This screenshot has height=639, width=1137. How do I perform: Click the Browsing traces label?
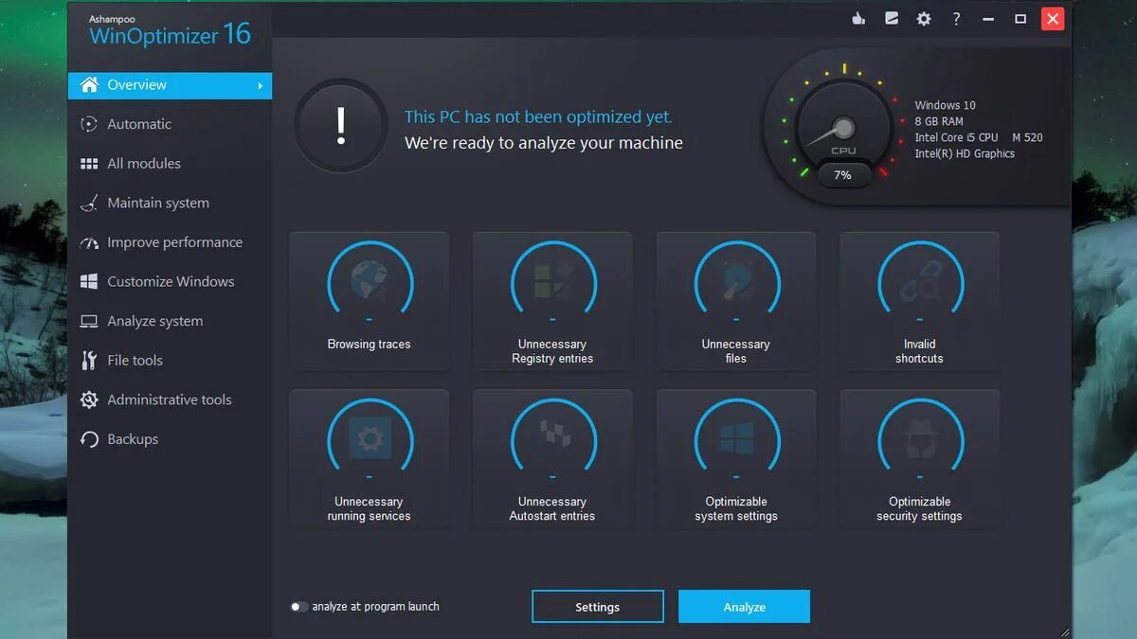pyautogui.click(x=369, y=345)
